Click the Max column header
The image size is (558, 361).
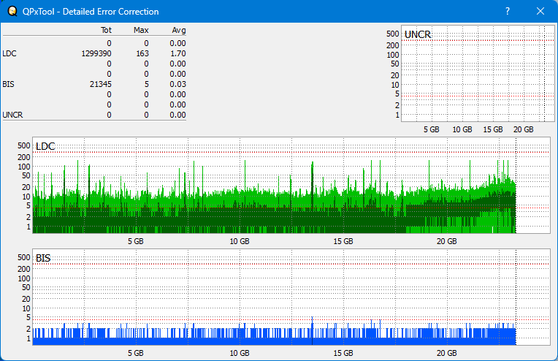[141, 30]
